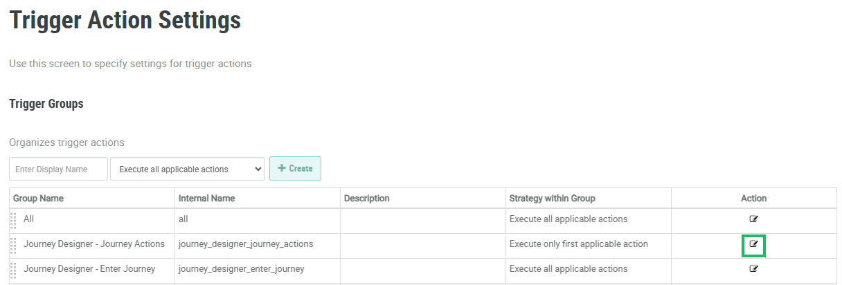This screenshot has width=842, height=285.
Task: Focus the Enter Display Name field
Action: pos(58,169)
